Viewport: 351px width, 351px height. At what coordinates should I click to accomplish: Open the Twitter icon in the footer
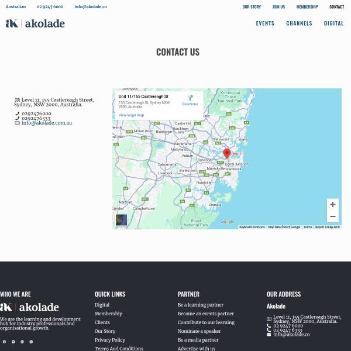point(13,342)
